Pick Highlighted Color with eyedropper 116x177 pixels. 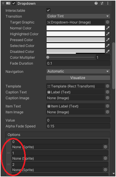coord(108,34)
